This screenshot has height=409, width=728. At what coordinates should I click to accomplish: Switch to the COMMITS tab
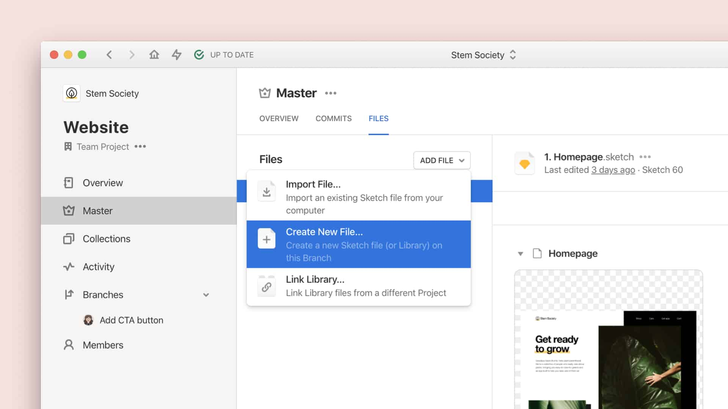coord(333,119)
